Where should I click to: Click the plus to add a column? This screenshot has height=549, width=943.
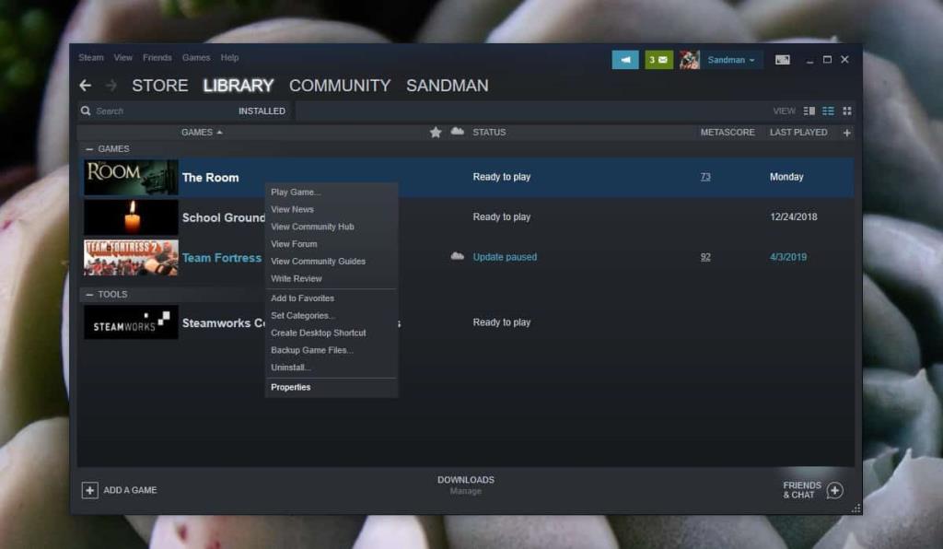click(846, 132)
